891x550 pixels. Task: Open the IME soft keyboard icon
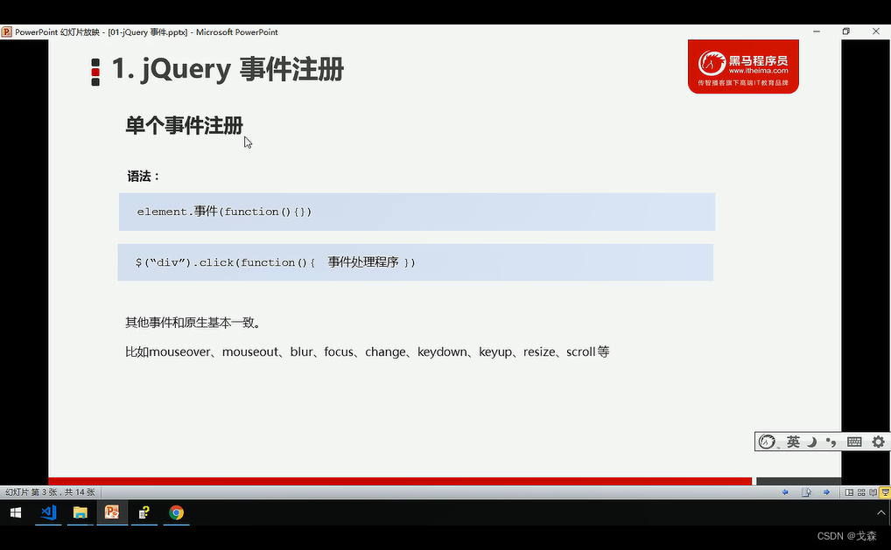[x=854, y=442]
